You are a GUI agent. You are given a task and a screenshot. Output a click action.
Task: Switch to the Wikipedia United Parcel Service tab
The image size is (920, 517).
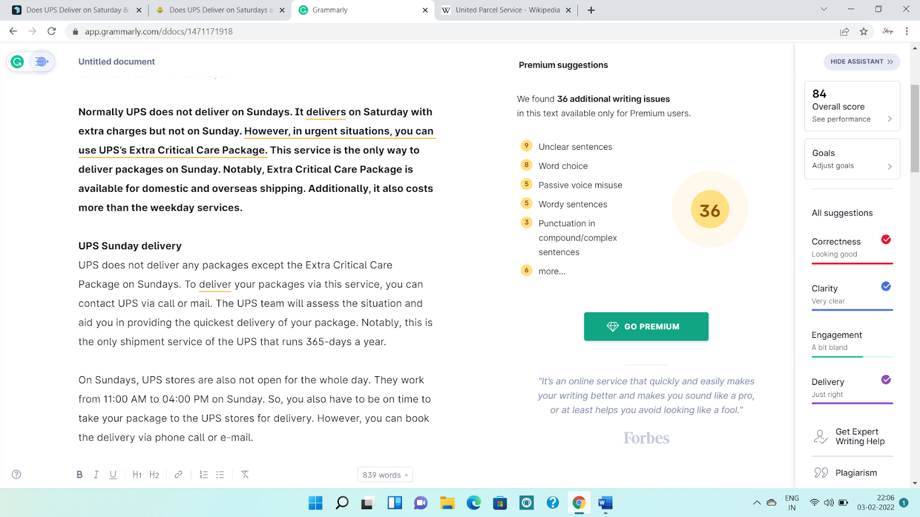pos(507,10)
